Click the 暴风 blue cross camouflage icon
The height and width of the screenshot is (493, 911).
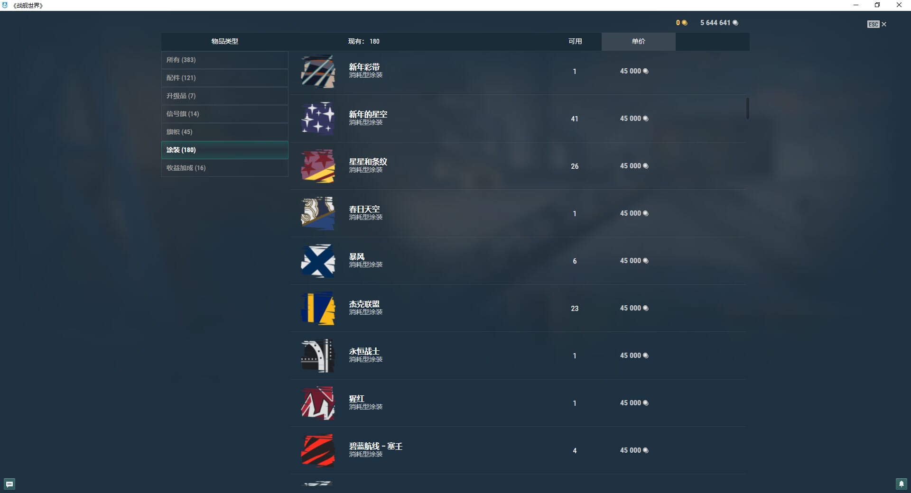(318, 261)
